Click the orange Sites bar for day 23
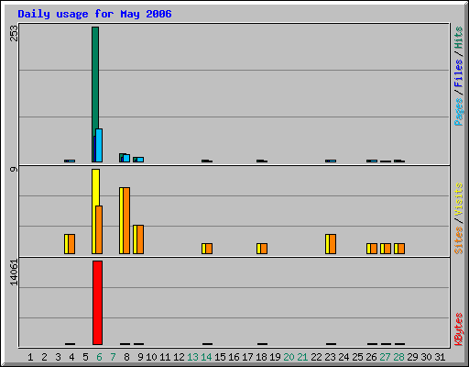The image size is (469, 367). (333, 244)
